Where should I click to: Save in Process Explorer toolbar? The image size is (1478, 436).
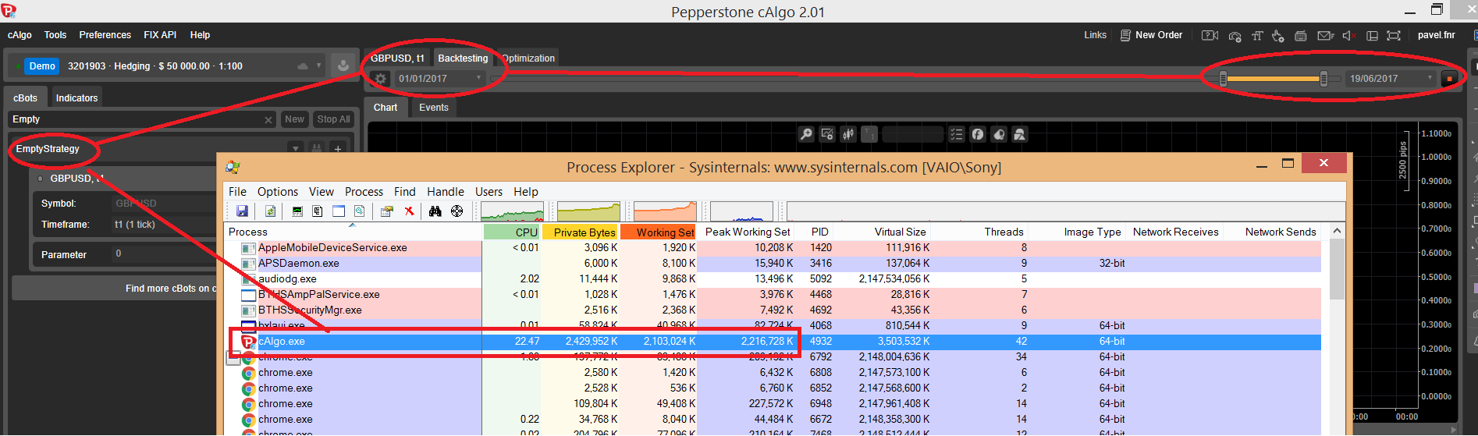(242, 211)
